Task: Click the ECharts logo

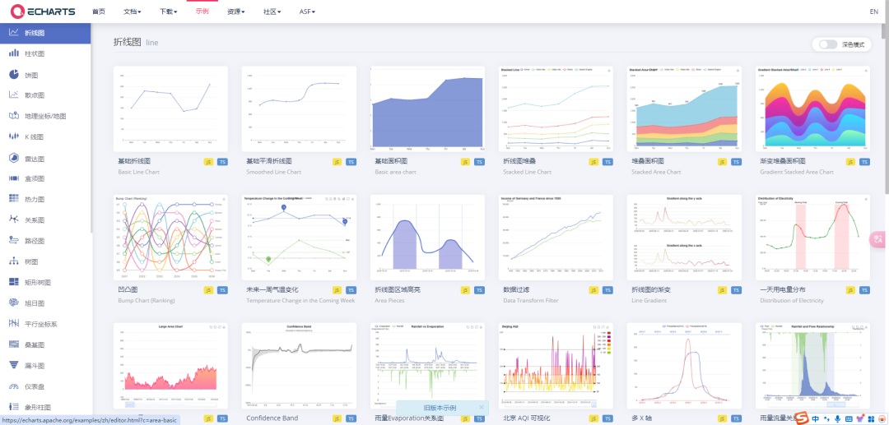Action: click(x=43, y=11)
